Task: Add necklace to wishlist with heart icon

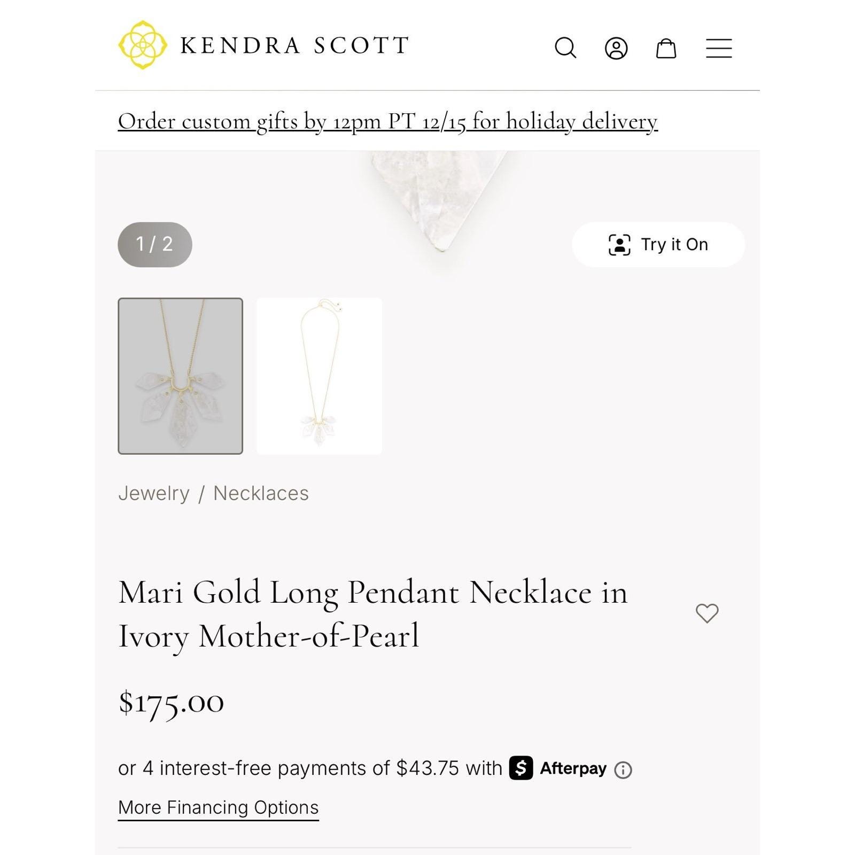Action: tap(707, 613)
